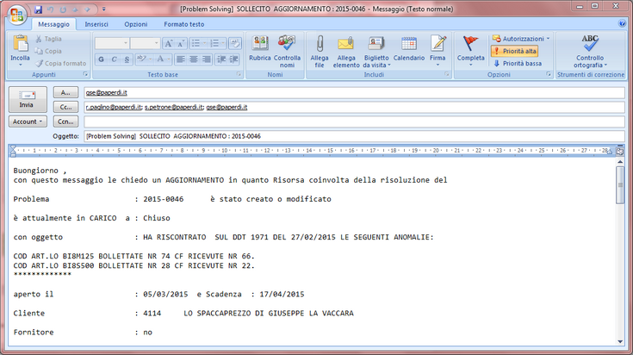The image size is (633, 355).
Task: Click the Copia command
Action: (x=48, y=52)
